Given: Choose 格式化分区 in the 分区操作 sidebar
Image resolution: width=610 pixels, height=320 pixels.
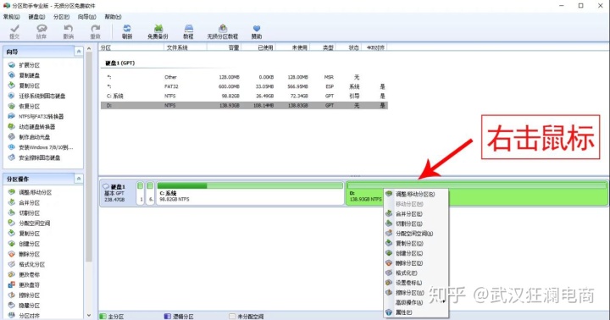Looking at the screenshot, I should (x=26, y=264).
